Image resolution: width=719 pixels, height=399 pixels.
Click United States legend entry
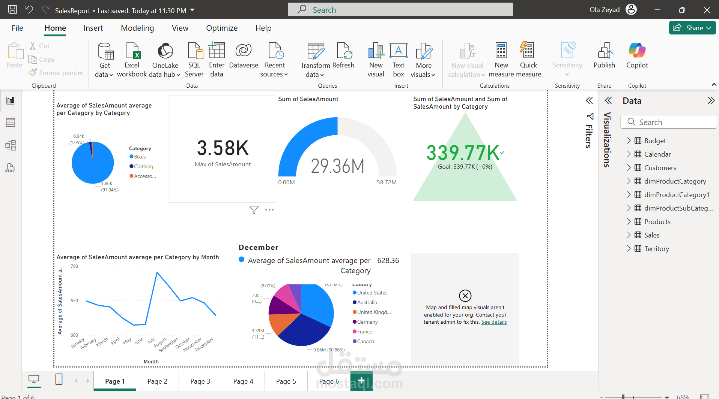tap(370, 293)
